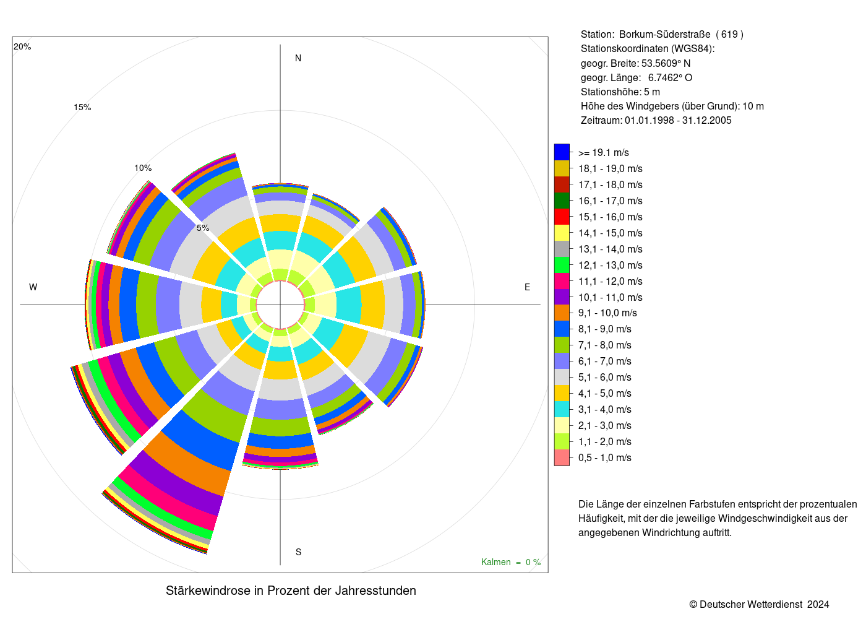
Task: Click the 10% ring label
Action: click(x=143, y=168)
